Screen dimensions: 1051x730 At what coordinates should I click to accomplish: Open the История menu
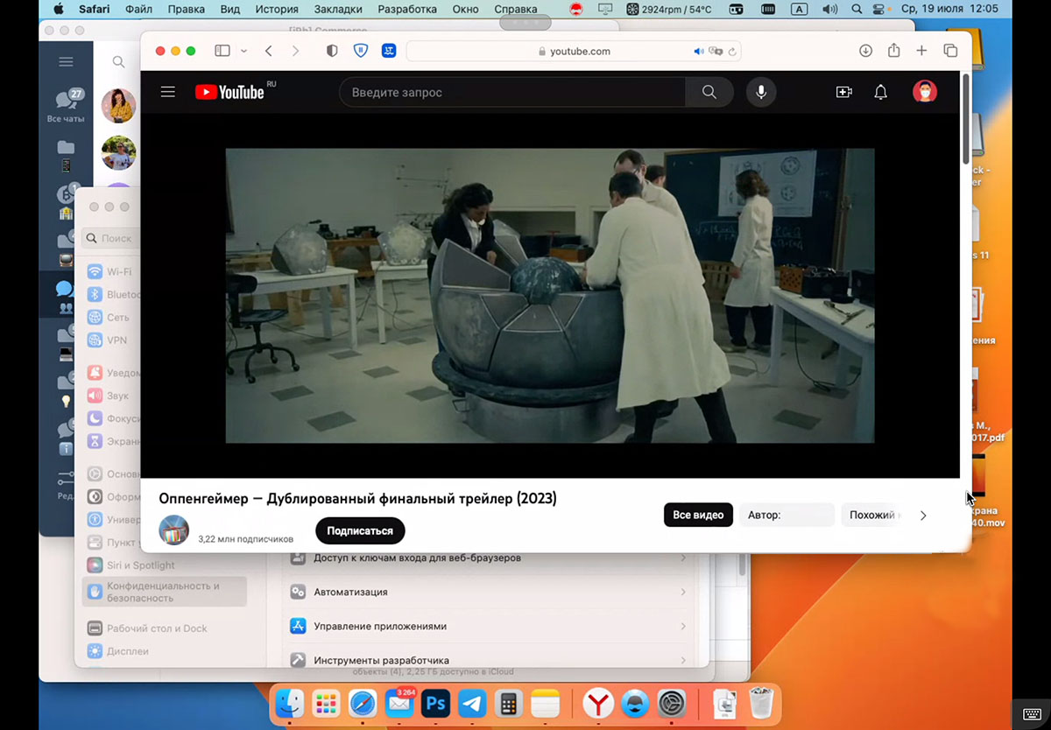pos(277,9)
